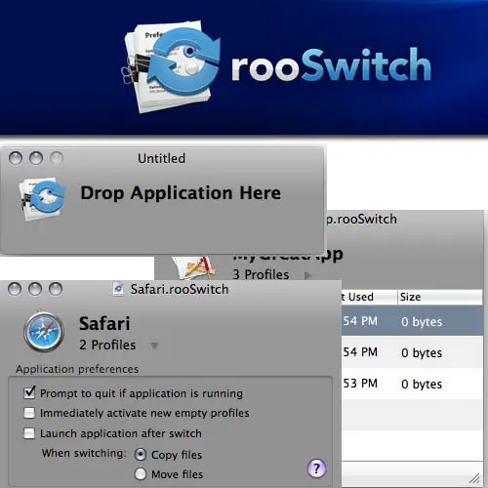The width and height of the screenshot is (488, 488).
Task: Collapse the Safari '2 Profiles' disclosure triangle
Action: (x=154, y=346)
